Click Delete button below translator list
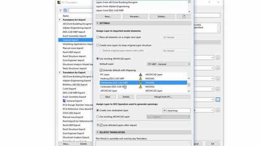 (x=83, y=144)
